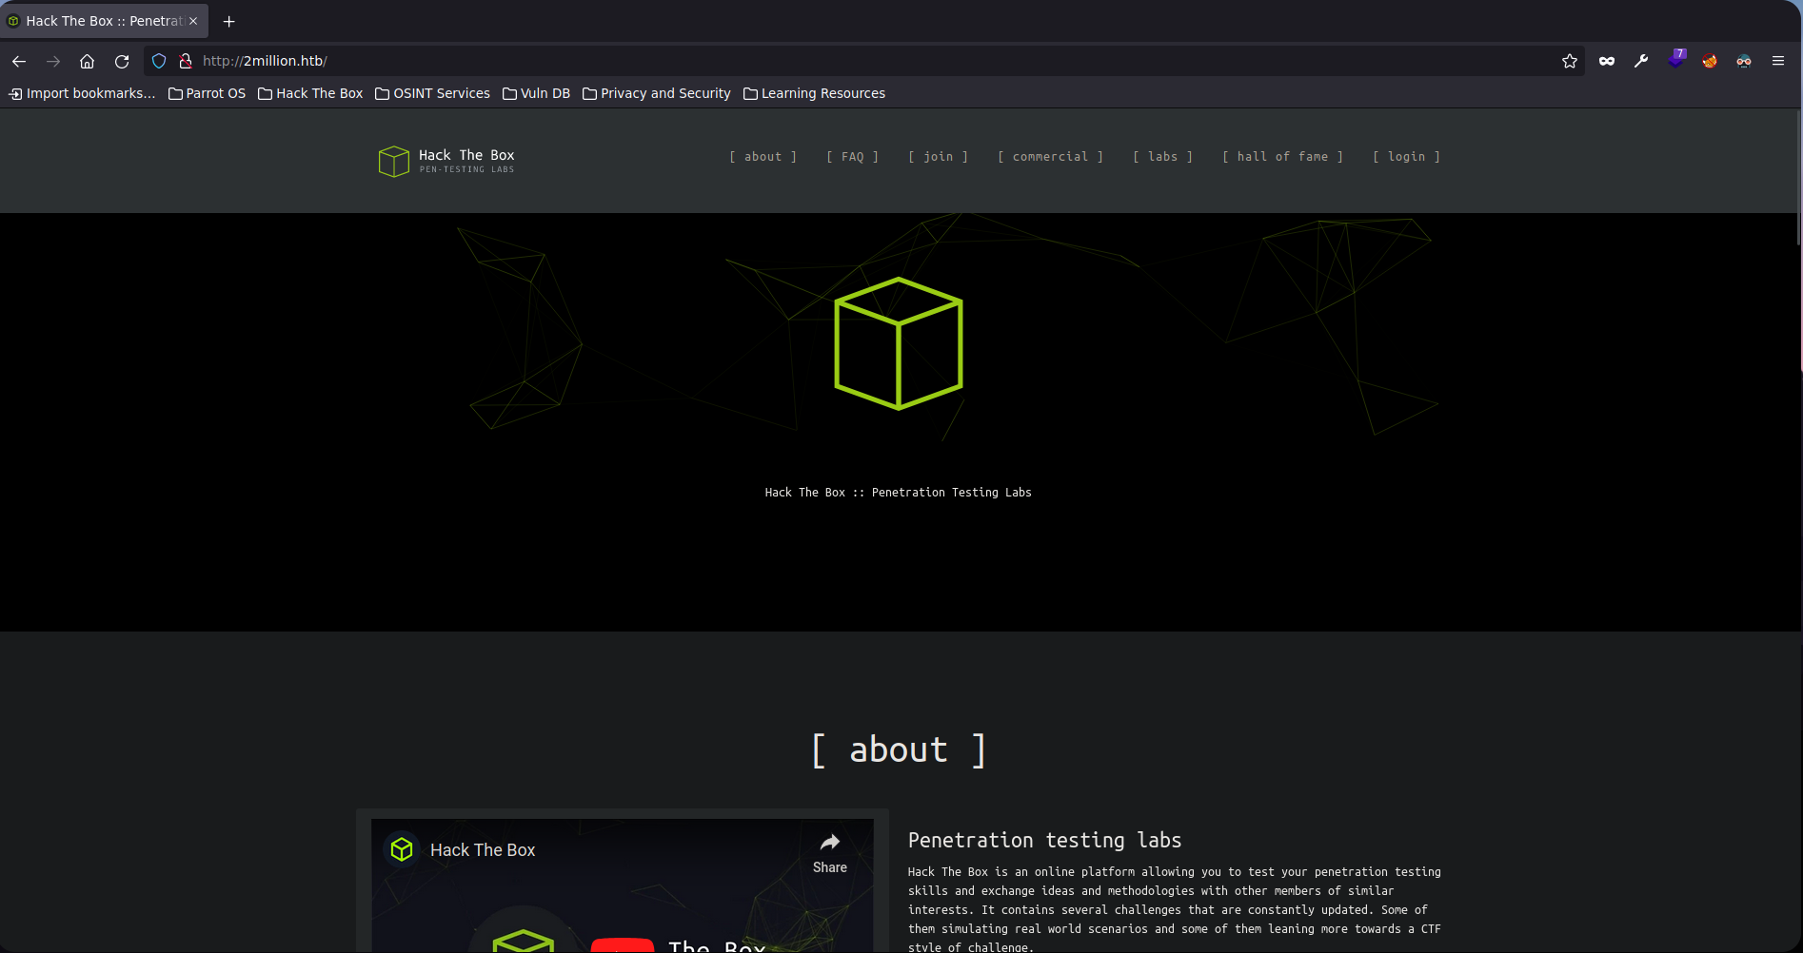This screenshot has width=1803, height=953.
Task: Click the browser Forward arrow
Action: 53,61
